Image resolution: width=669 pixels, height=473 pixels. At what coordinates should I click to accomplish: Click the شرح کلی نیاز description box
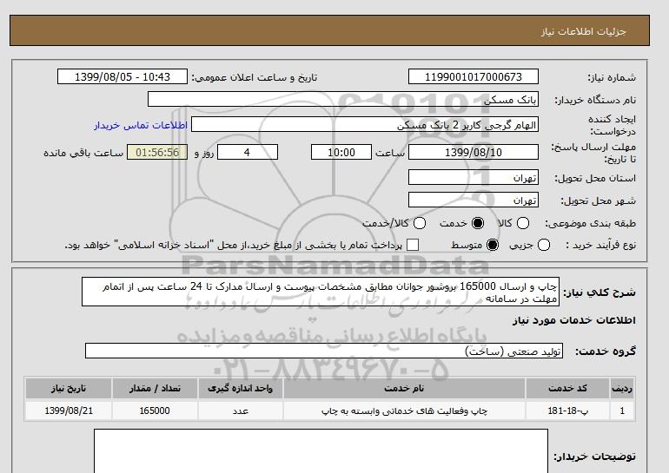pos(321,292)
